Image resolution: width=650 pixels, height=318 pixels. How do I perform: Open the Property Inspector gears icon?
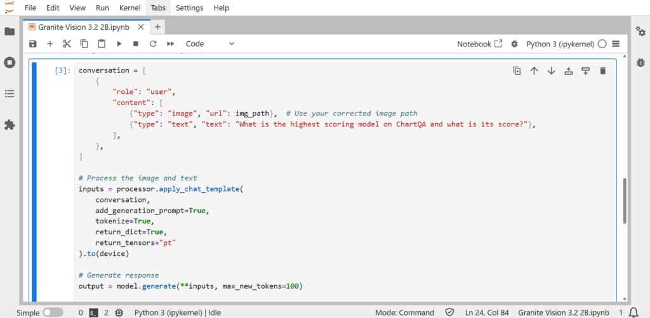click(640, 32)
